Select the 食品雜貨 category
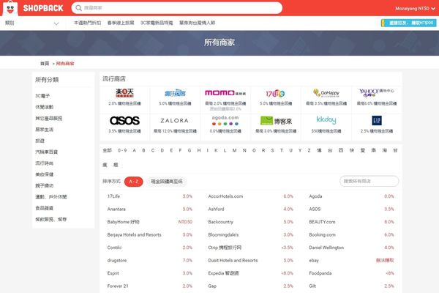This screenshot has height=293, width=439. [44, 208]
